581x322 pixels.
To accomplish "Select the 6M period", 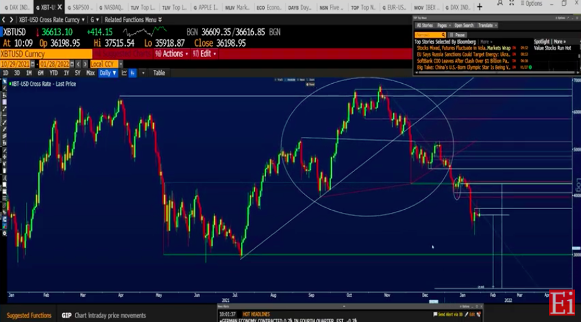I will point(41,73).
